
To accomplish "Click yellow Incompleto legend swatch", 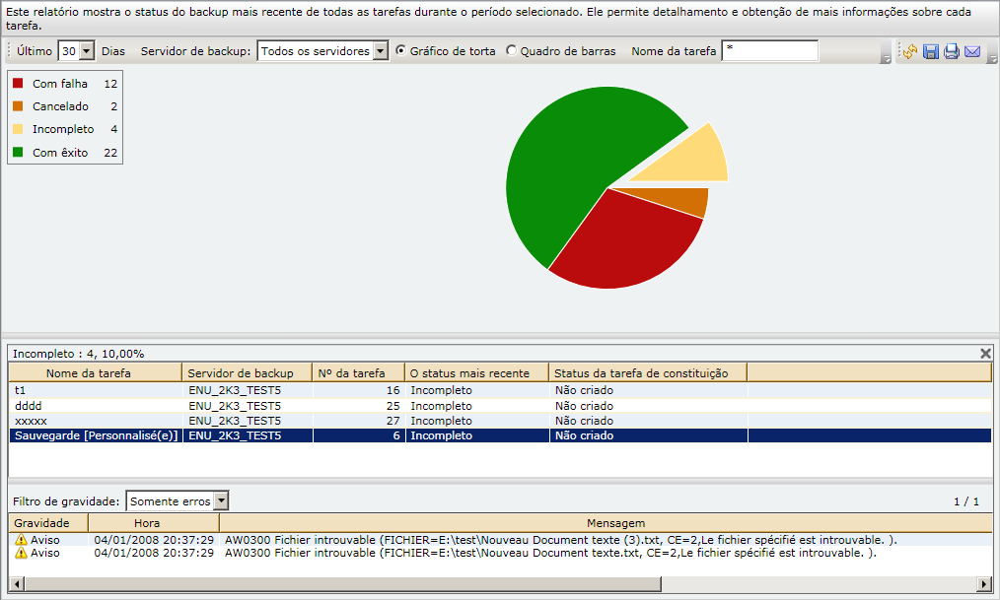I will point(18,129).
